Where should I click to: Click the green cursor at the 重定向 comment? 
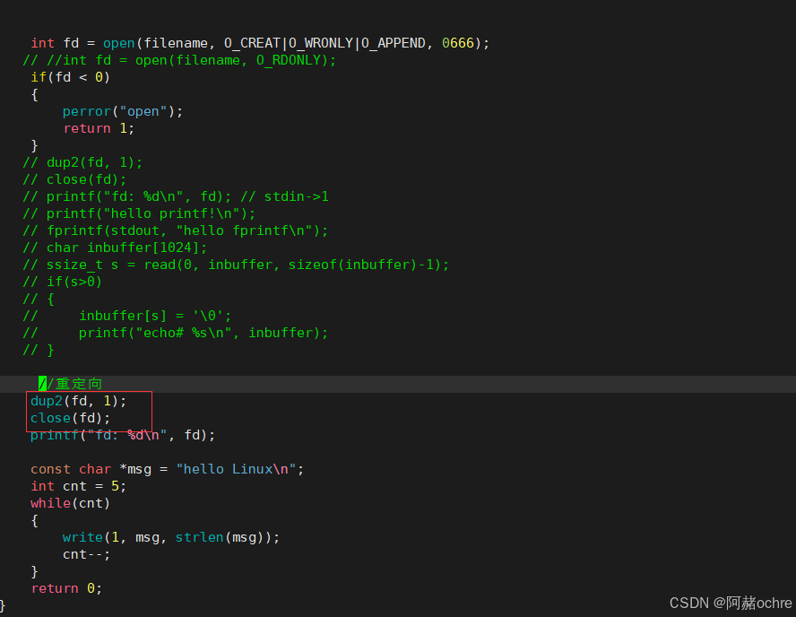[42, 384]
